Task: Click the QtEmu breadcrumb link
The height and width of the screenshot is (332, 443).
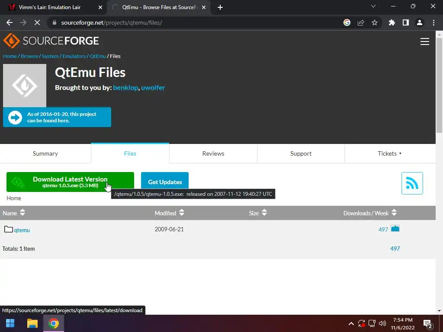Action: tap(97, 56)
